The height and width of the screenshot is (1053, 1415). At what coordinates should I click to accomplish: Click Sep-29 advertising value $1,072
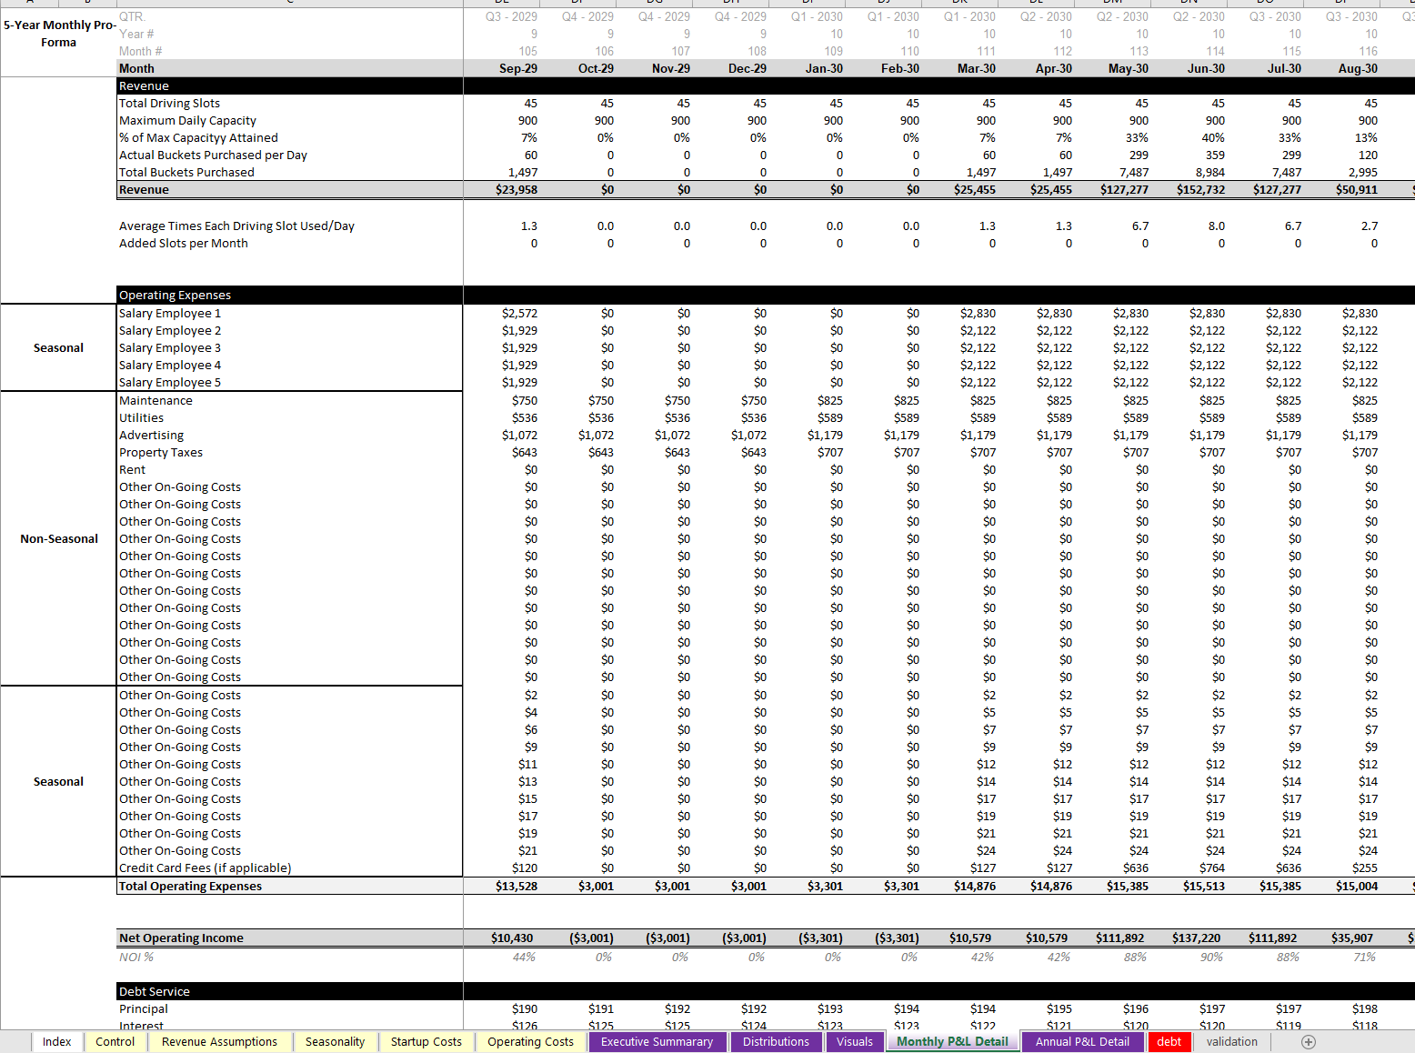pyautogui.click(x=519, y=435)
